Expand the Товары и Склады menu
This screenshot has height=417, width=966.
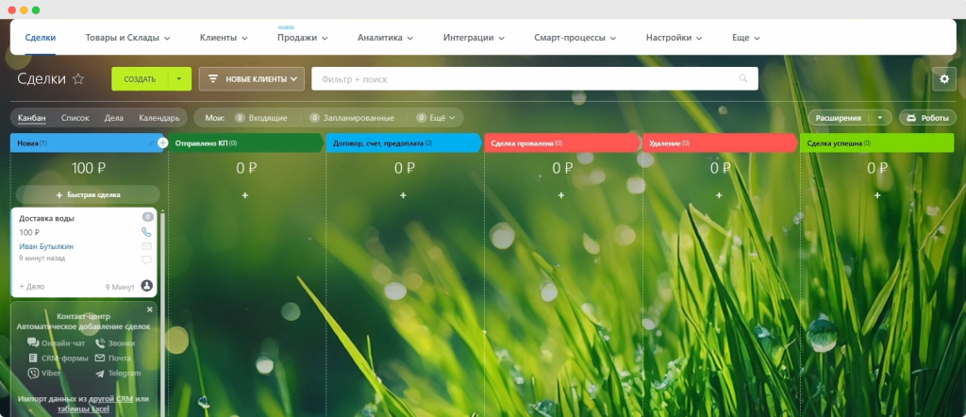tap(127, 38)
